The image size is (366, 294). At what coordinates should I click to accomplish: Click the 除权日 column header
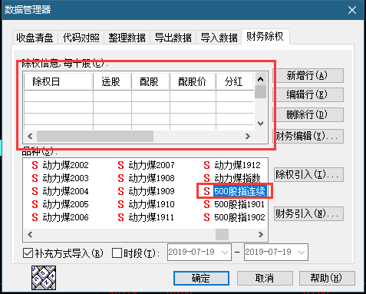pyautogui.click(x=58, y=81)
